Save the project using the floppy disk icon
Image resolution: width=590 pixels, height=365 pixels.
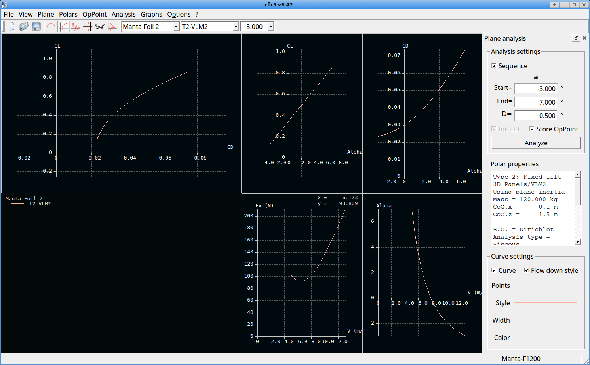[36, 27]
